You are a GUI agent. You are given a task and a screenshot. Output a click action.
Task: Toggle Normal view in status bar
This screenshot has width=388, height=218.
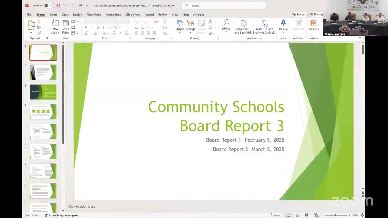pyautogui.click(x=289, y=215)
